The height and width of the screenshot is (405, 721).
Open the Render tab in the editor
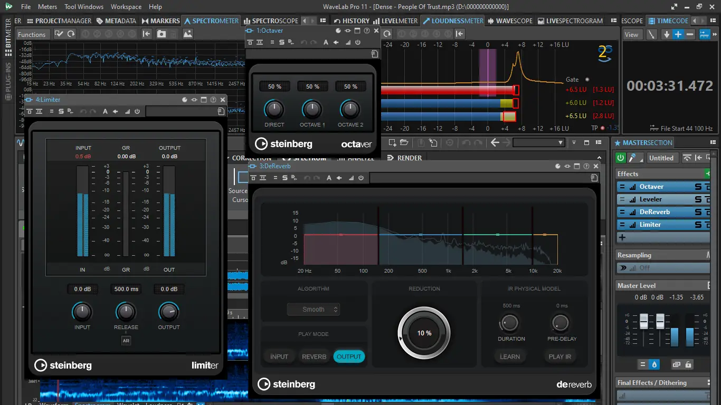(405, 158)
